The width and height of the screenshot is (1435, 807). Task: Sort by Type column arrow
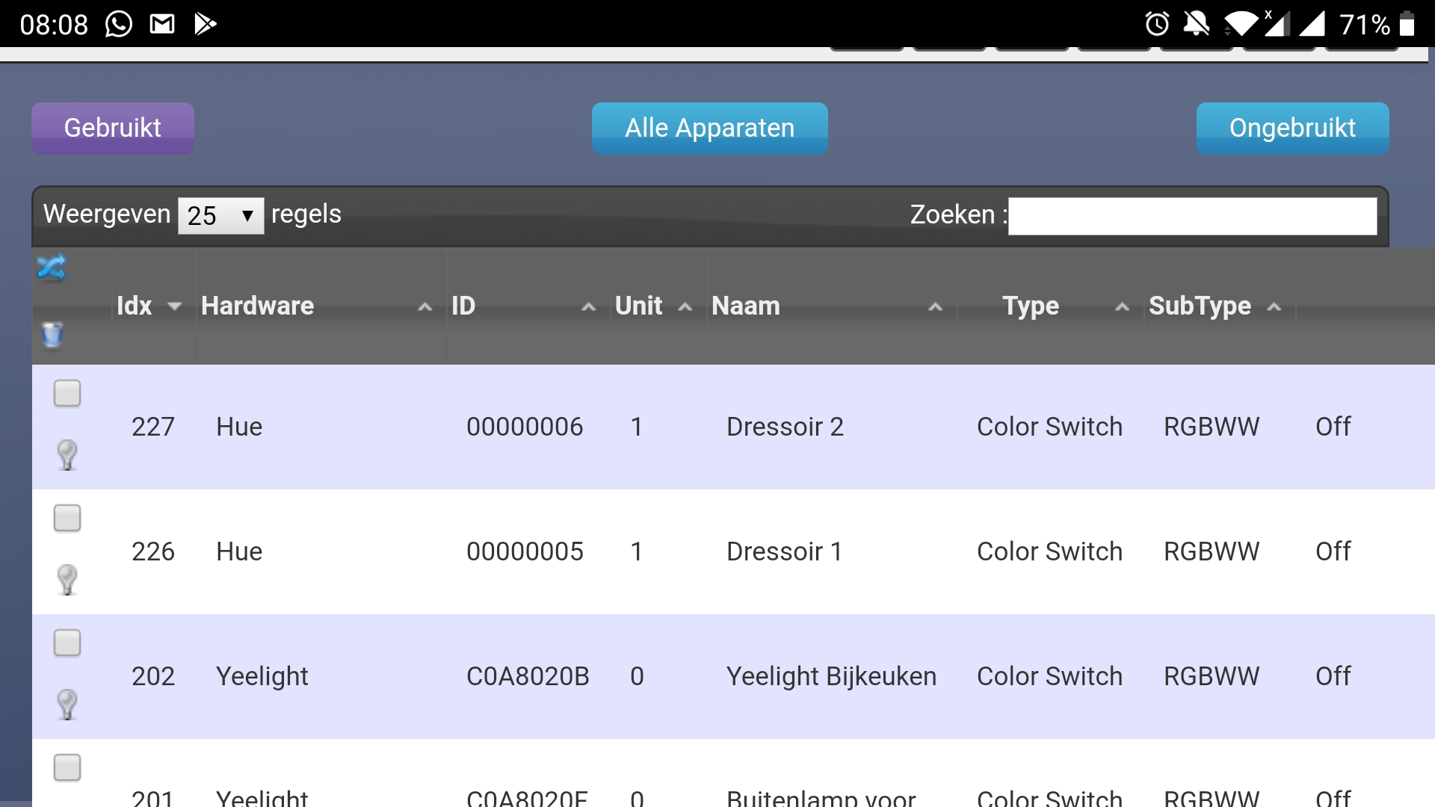click(1122, 306)
